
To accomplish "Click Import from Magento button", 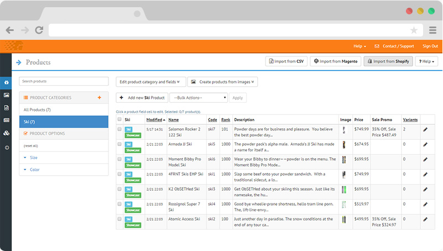I will (336, 61).
